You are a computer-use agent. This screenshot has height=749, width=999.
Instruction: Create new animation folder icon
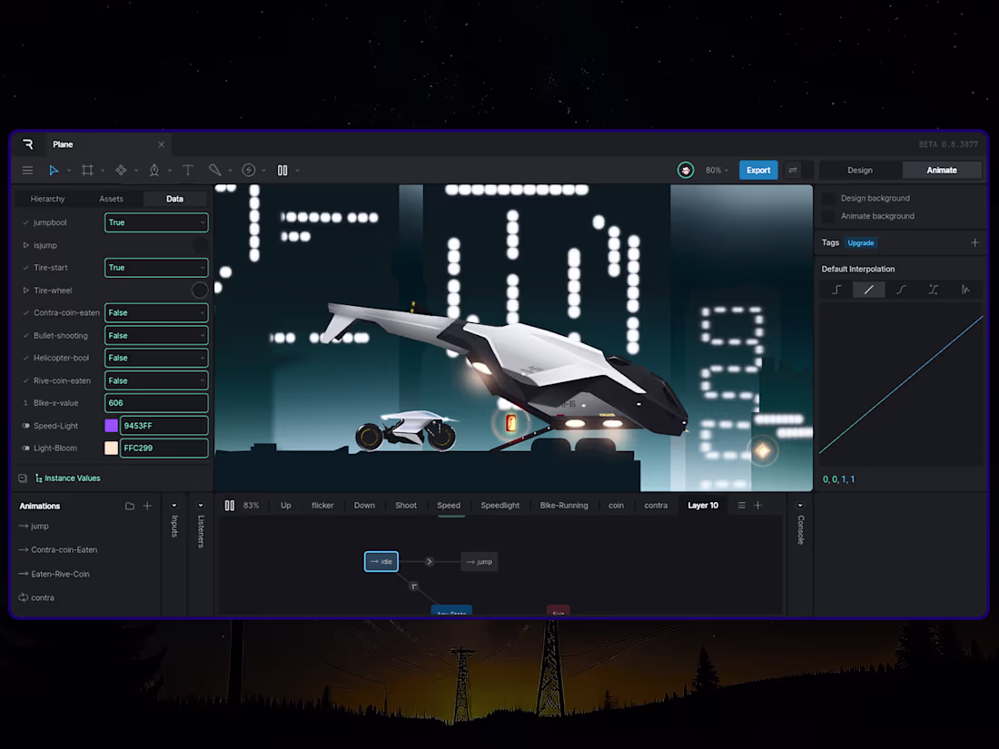(x=130, y=506)
